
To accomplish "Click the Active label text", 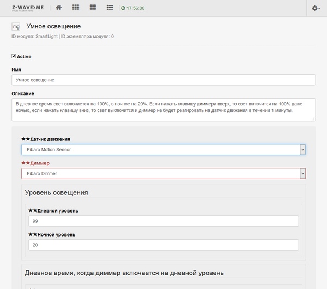I will pos(24,56).
